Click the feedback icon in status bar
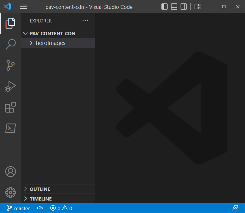Screen dimensions: 245x213 (235, 208)
